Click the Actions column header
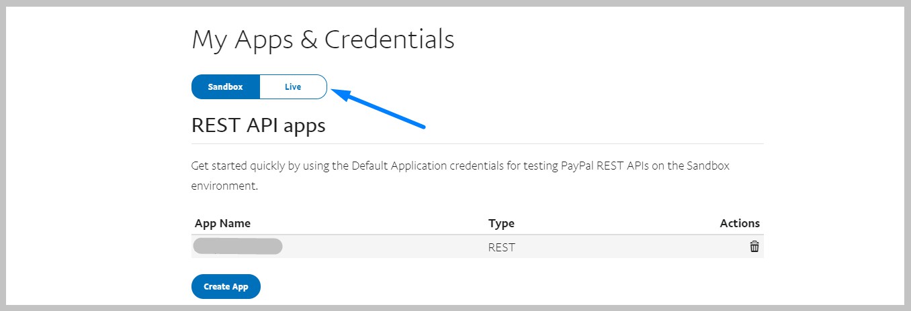This screenshot has height=311, width=911. [x=740, y=223]
